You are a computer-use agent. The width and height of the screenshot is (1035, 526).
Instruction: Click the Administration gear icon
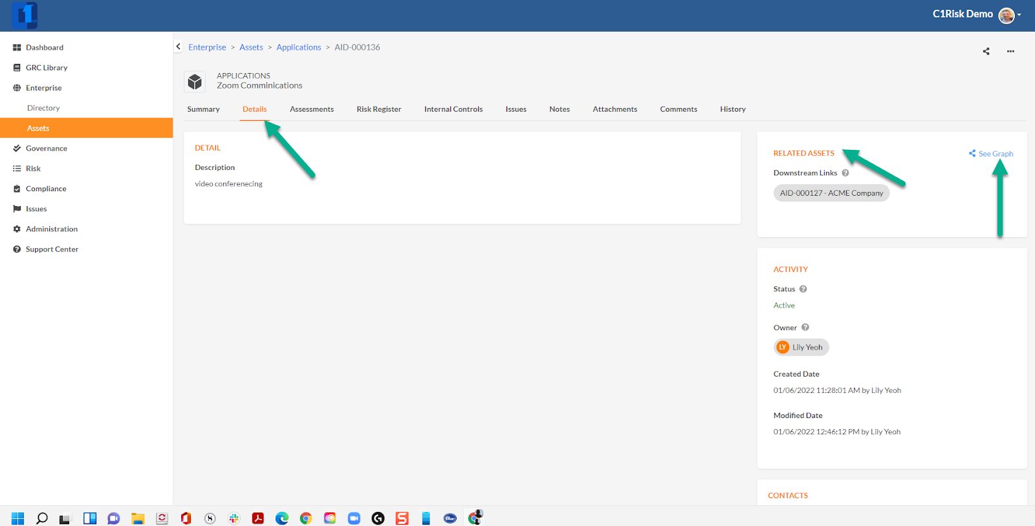17,229
